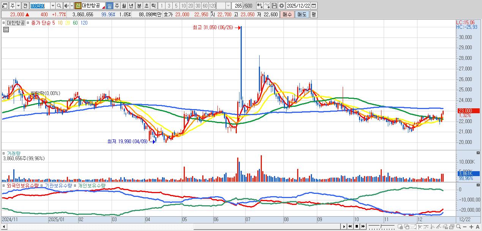Viewport: 482px width, 231px height.
Task: Adjust the replay speed slider
Action: [x=381, y=227]
